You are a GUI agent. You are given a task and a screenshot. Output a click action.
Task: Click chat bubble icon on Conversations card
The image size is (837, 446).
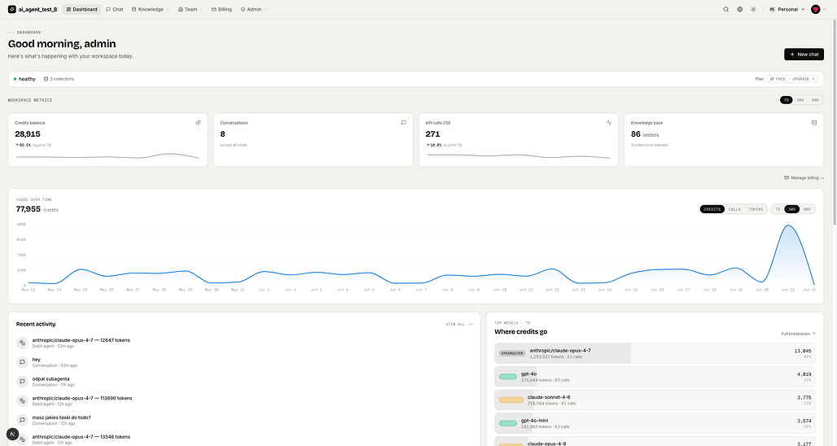point(404,123)
